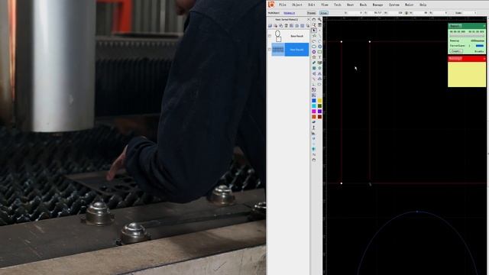Open the Manage menu
The width and height of the screenshot is (489, 275).
click(x=377, y=5)
